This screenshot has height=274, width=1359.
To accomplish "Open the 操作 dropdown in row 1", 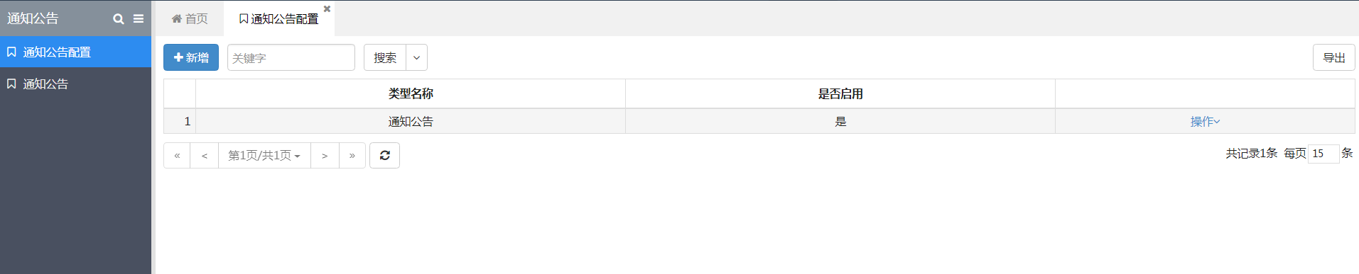I will 1205,122.
